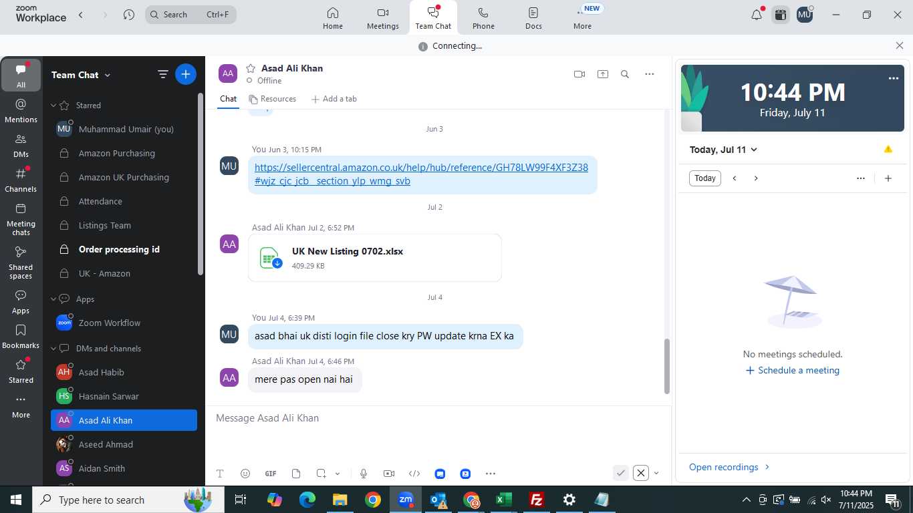
Task: Open the text formatting tool
Action: coord(220,474)
